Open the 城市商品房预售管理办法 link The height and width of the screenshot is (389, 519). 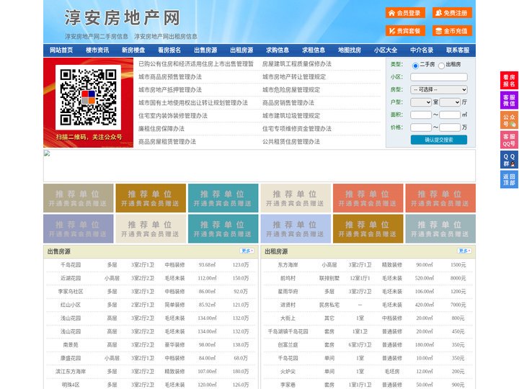(x=170, y=77)
